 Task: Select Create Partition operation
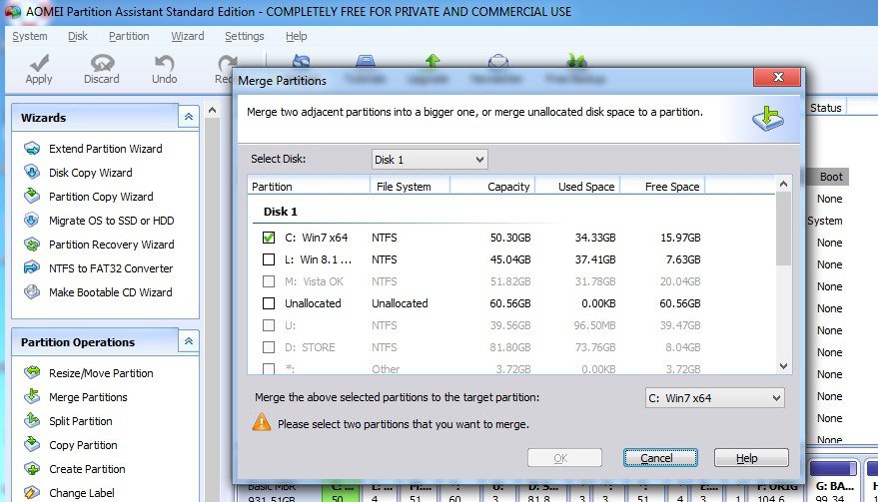tap(87, 469)
